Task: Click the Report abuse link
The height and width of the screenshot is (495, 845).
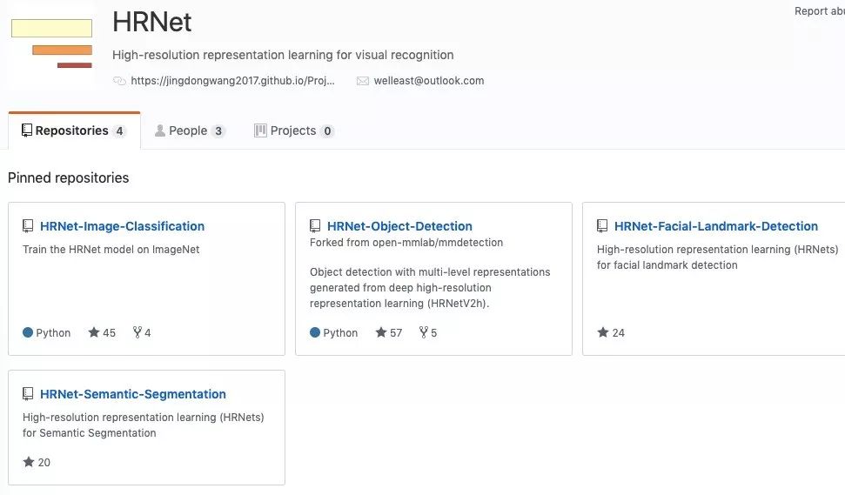Action: [x=819, y=11]
